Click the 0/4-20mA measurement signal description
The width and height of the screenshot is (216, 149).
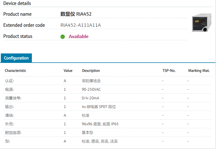(90, 98)
